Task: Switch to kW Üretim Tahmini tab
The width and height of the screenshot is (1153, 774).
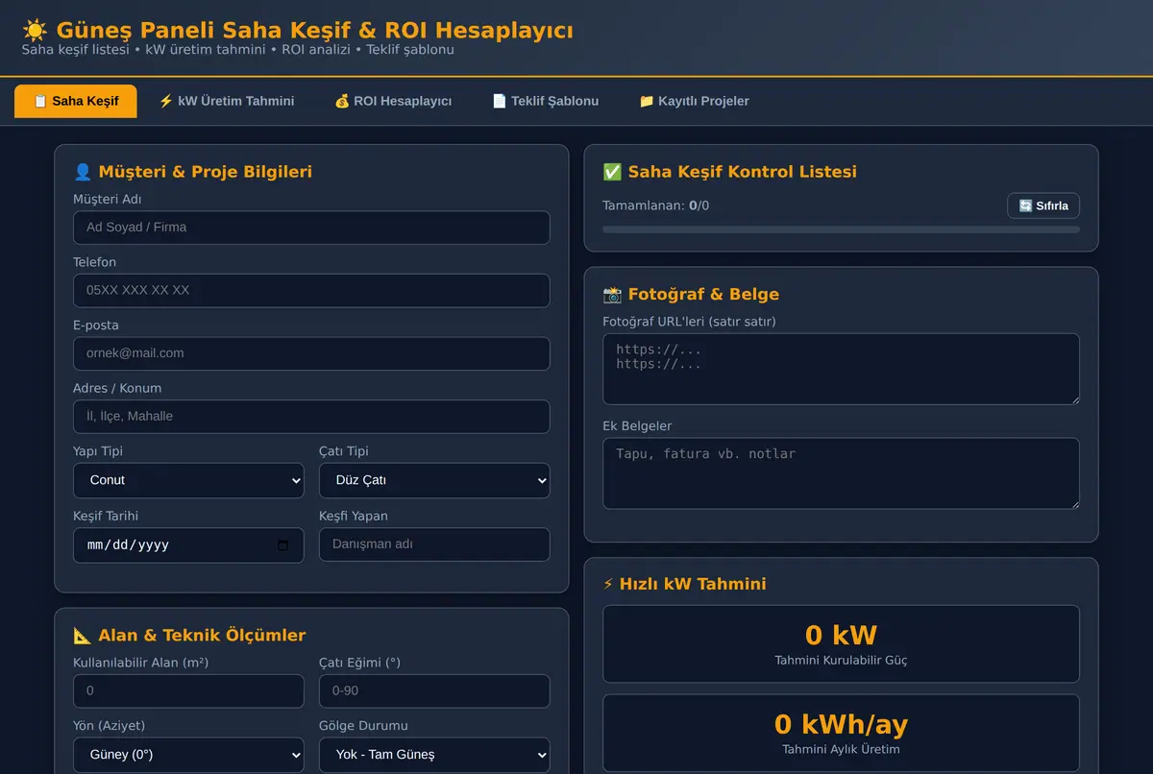Action: [227, 101]
